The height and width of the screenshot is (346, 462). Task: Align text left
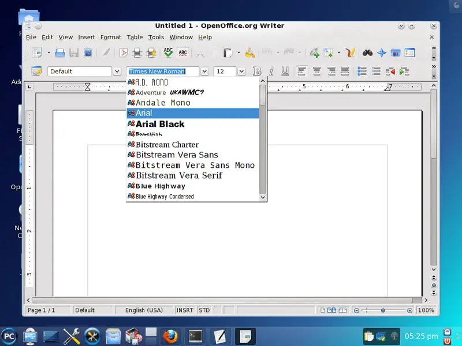coord(301,71)
